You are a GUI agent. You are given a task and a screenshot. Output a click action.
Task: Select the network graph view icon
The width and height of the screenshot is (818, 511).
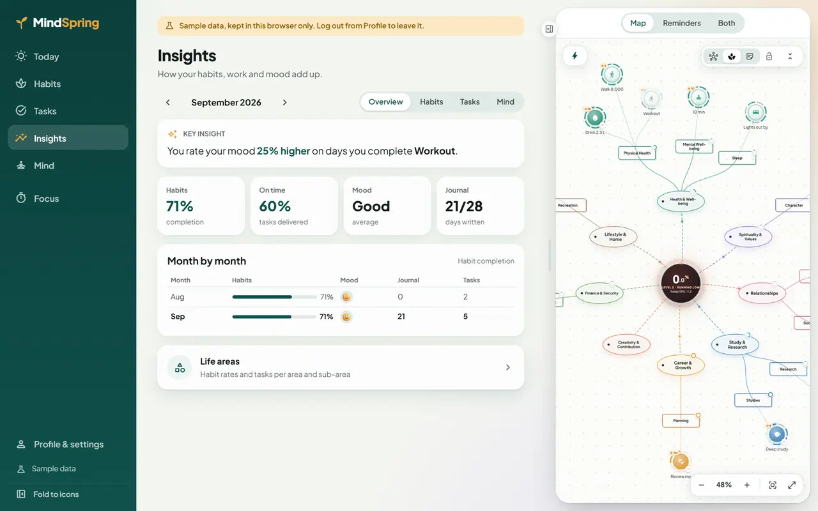click(x=713, y=56)
